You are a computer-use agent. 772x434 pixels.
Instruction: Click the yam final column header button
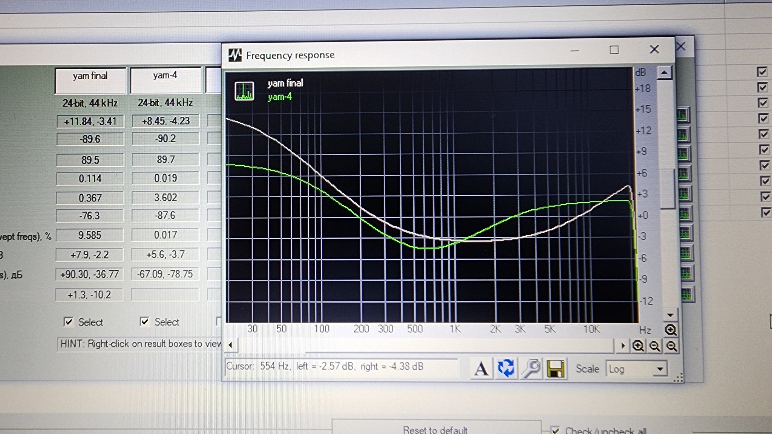pyautogui.click(x=90, y=80)
